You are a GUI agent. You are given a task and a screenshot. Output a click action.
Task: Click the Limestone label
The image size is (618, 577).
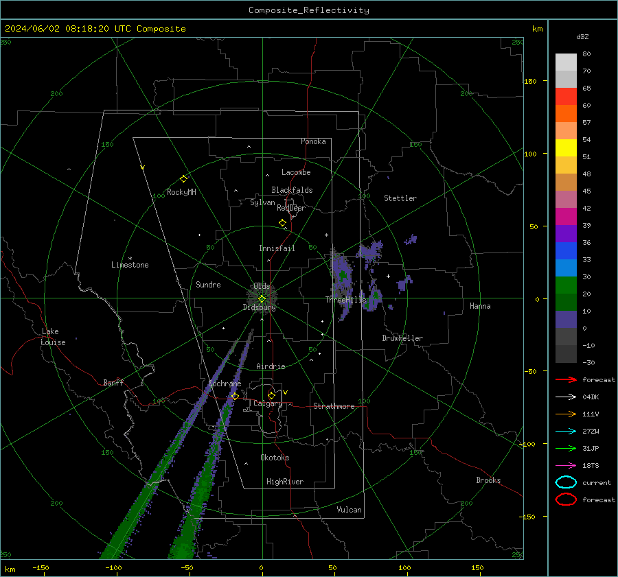(130, 265)
